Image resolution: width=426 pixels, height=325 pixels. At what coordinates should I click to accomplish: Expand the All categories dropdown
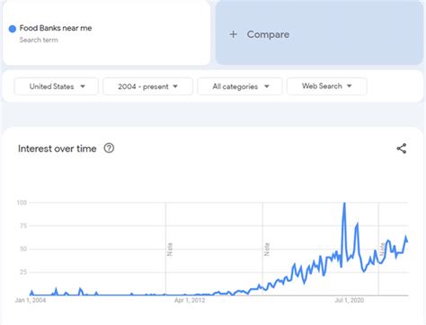[240, 86]
